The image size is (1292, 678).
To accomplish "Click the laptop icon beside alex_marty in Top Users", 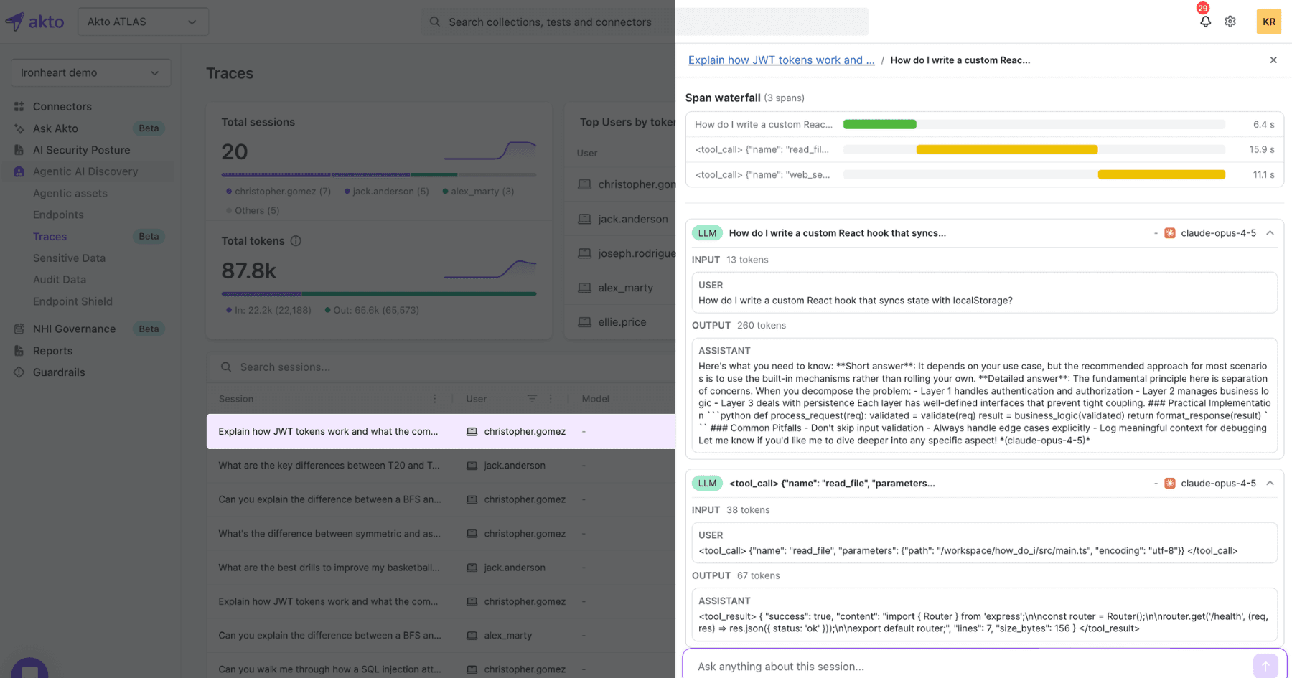I will pos(585,288).
